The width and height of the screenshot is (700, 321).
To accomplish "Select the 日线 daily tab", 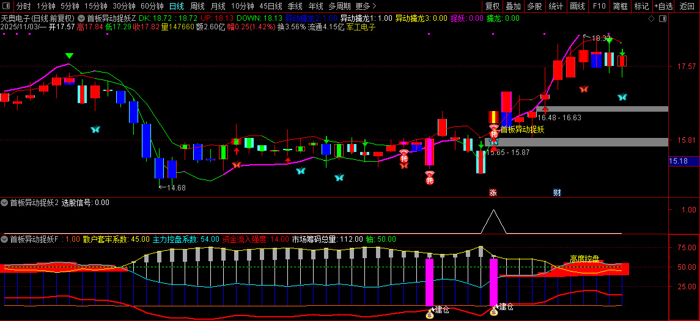I will coord(176,6).
